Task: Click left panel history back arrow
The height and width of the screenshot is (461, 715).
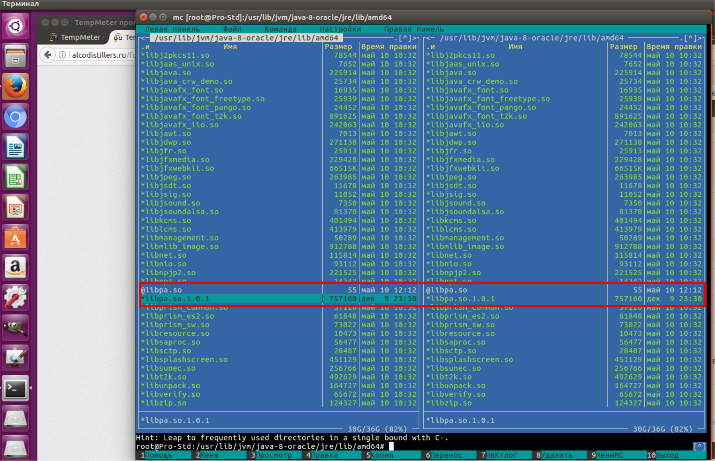Action: pos(143,38)
